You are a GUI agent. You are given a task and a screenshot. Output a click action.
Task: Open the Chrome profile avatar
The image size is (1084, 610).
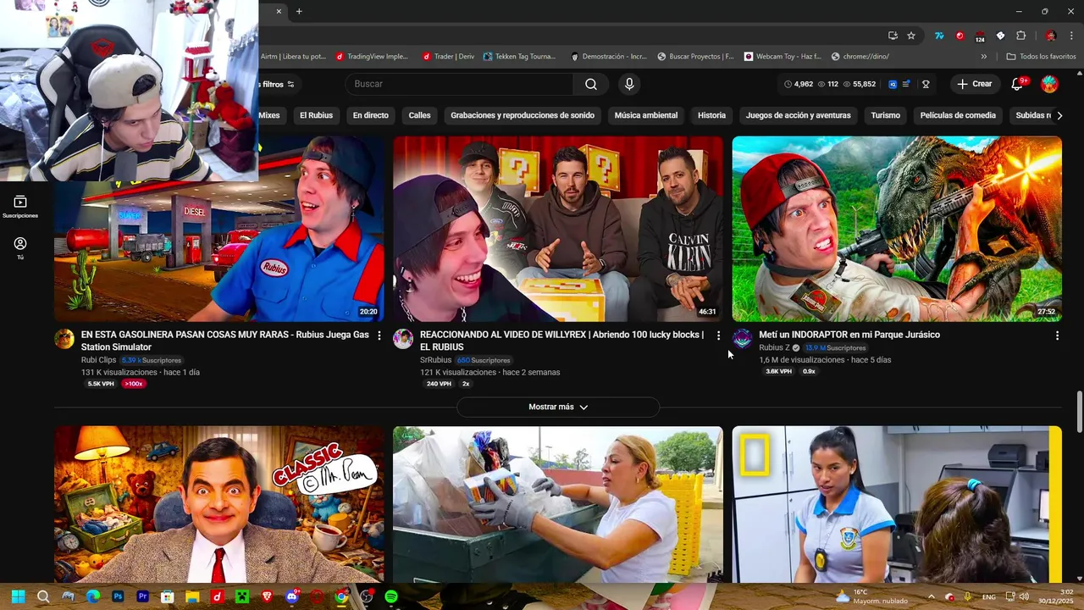[x=1051, y=36]
